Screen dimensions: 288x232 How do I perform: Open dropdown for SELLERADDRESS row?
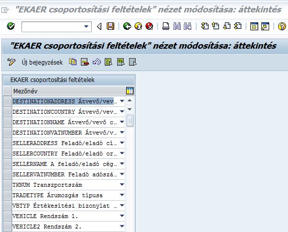pyautogui.click(x=122, y=143)
